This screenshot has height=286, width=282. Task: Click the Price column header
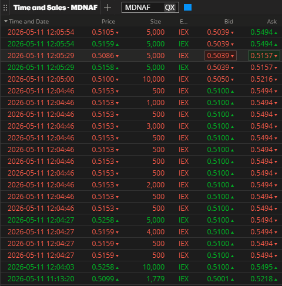point(108,22)
